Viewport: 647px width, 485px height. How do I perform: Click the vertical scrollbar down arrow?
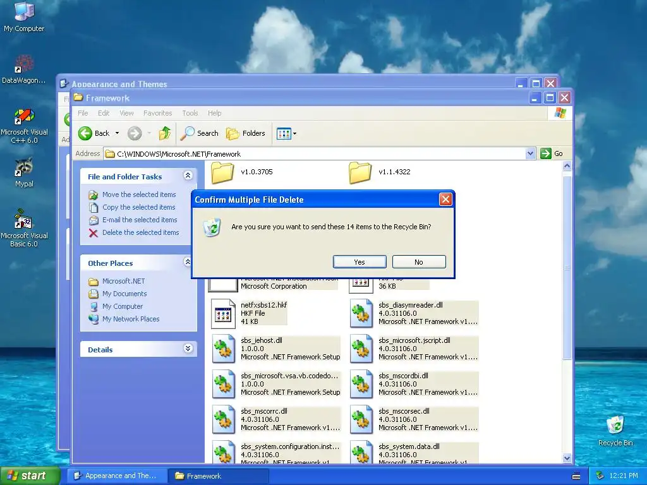tap(567, 458)
